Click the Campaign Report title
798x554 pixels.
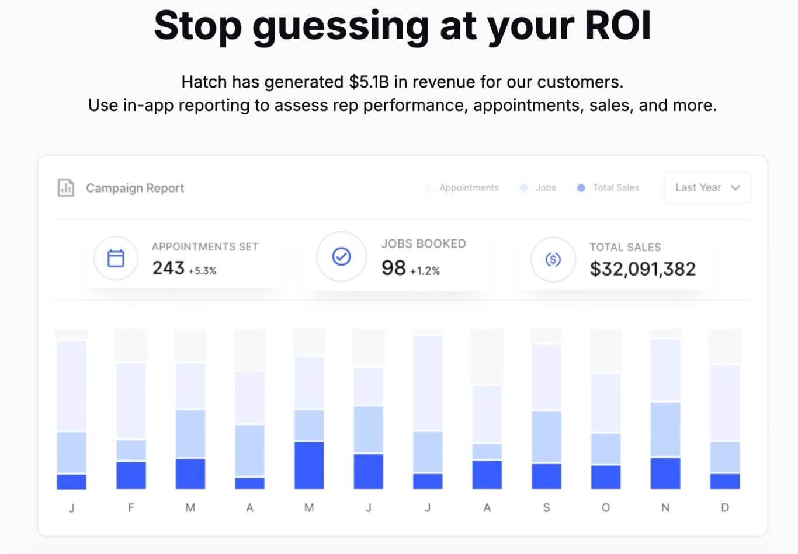(x=135, y=188)
